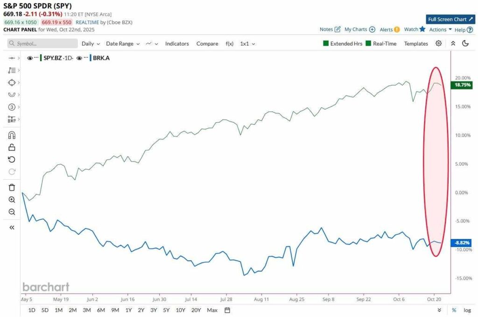Zoom in on the chart
The height and width of the screenshot is (317, 478).
click(x=12, y=200)
